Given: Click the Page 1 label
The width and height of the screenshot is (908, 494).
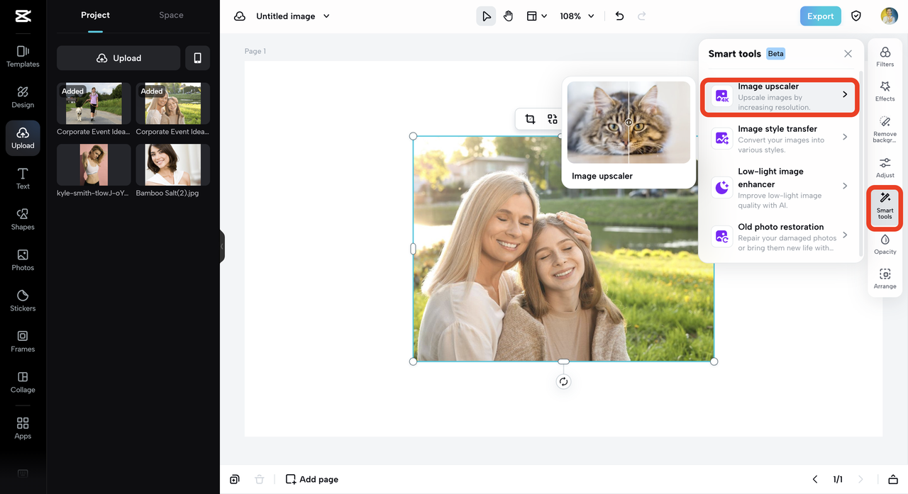Looking at the screenshot, I should 255,51.
